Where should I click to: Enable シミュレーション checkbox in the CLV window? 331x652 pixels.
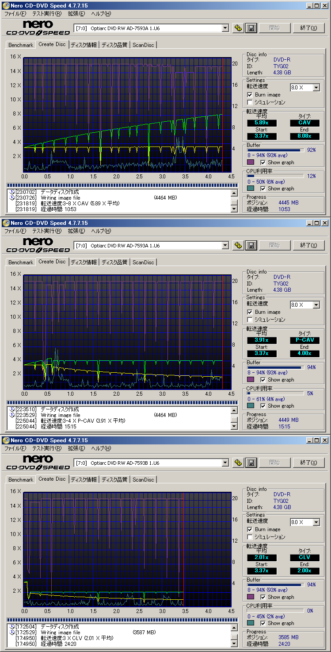coord(250,537)
